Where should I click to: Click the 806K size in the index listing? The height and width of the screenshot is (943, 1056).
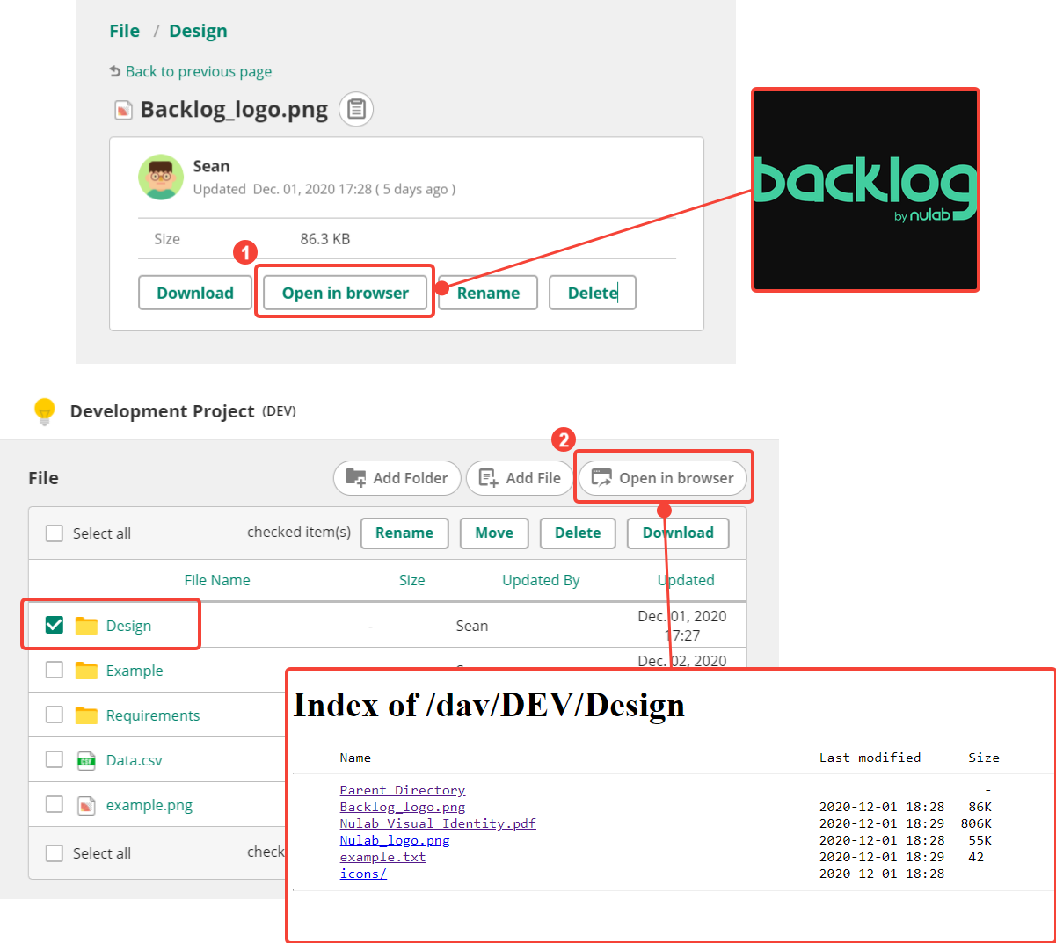coord(976,823)
